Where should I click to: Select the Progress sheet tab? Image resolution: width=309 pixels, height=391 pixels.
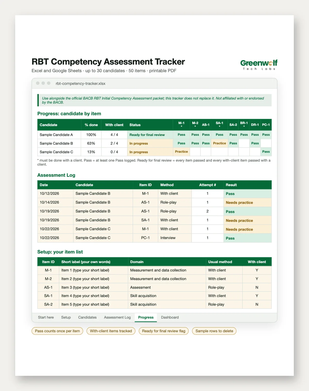[x=146, y=317]
